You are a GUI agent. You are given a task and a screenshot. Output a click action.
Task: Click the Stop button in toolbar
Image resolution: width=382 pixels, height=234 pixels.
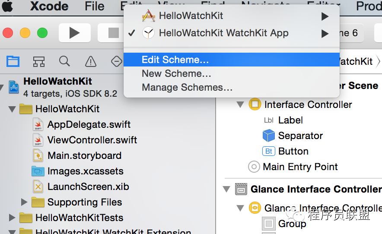113,33
